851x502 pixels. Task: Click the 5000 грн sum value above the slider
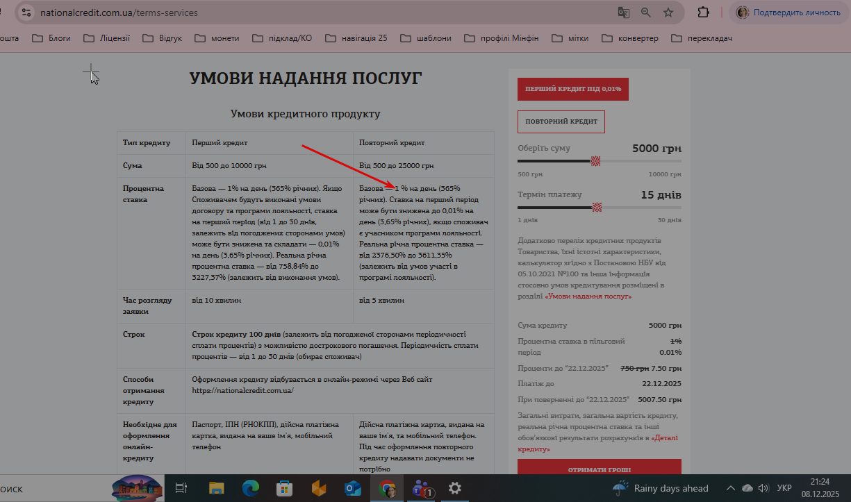pyautogui.click(x=656, y=149)
